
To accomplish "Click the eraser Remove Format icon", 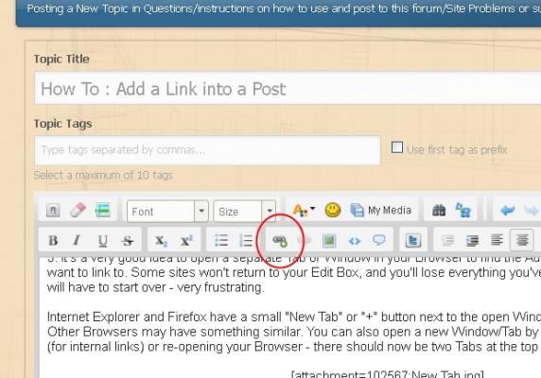I will (x=78, y=210).
